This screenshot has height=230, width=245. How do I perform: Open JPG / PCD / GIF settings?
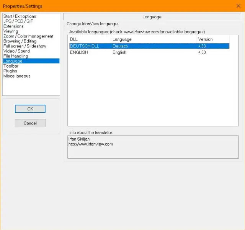tap(18, 21)
